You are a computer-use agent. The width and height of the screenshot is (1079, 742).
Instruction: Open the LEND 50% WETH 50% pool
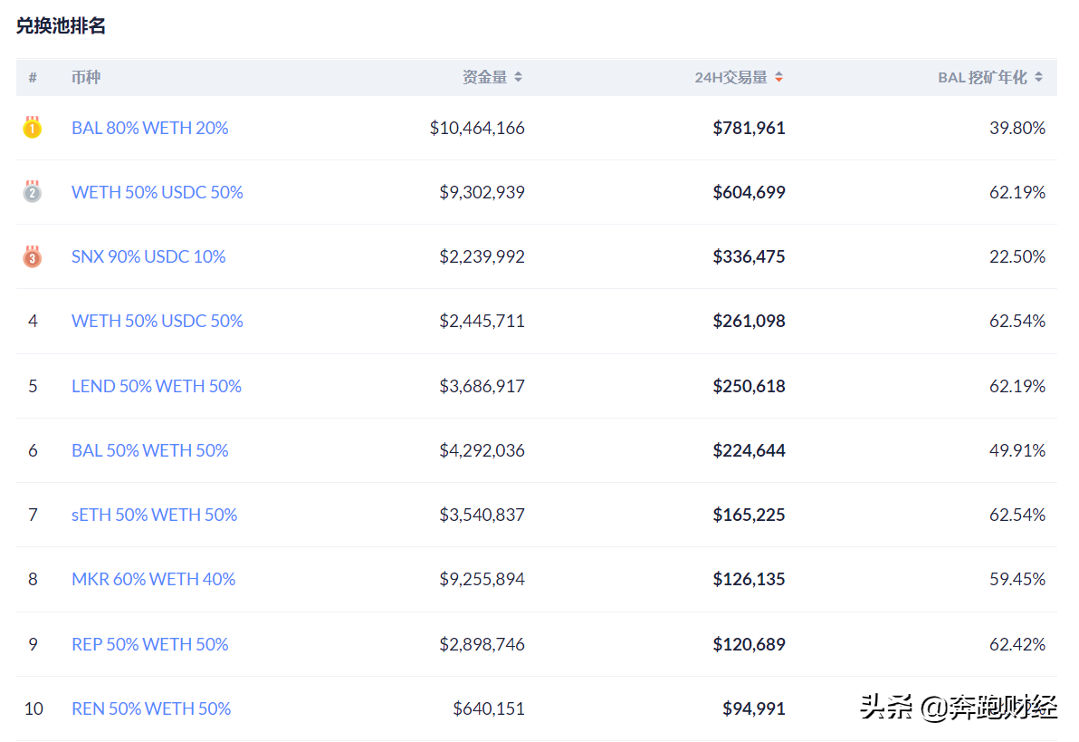click(157, 385)
